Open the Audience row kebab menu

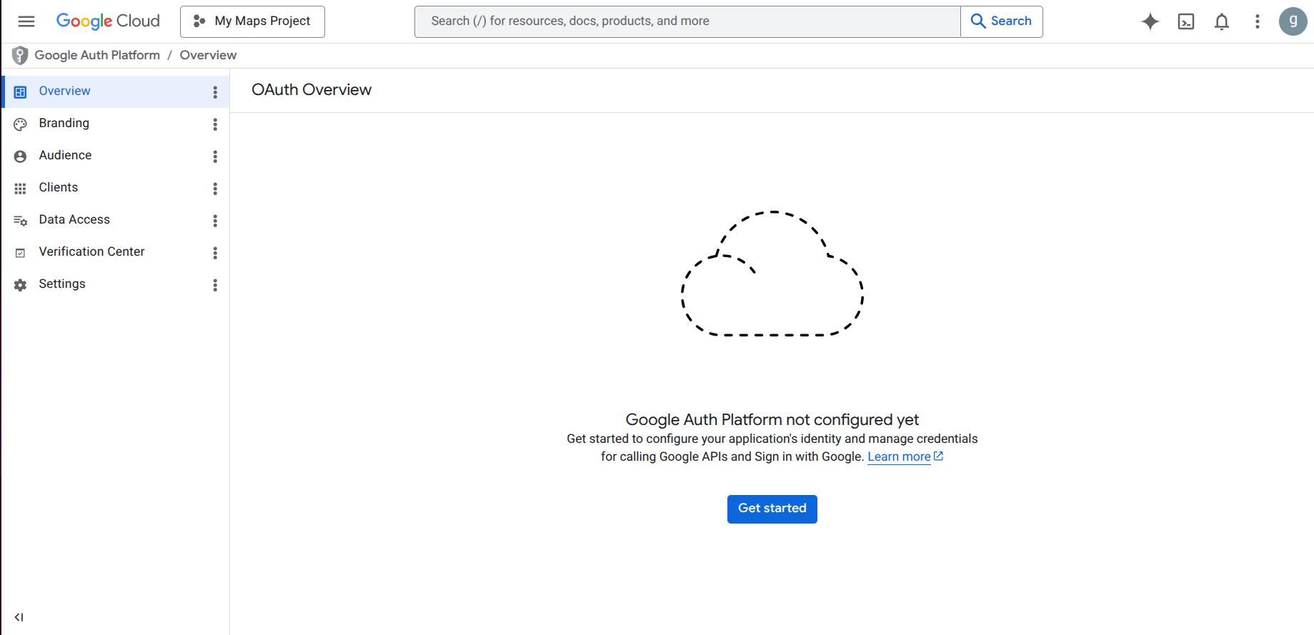[x=215, y=156]
